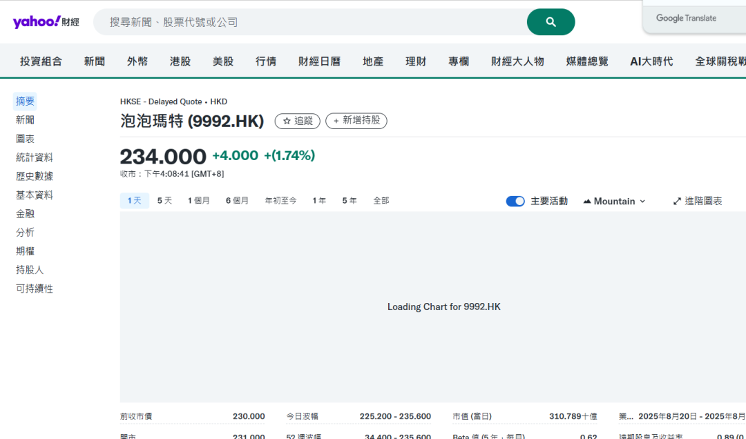
Task: Open the 統計資料 sidebar tab
Action: [35, 157]
